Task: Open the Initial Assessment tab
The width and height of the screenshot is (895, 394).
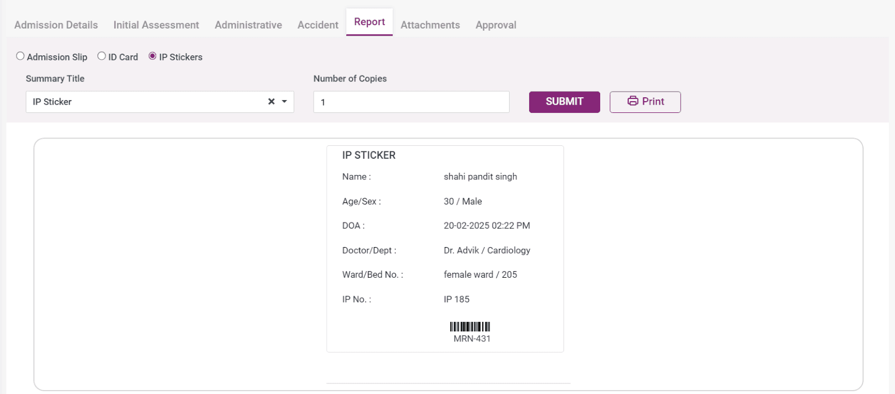Action: coord(156,25)
